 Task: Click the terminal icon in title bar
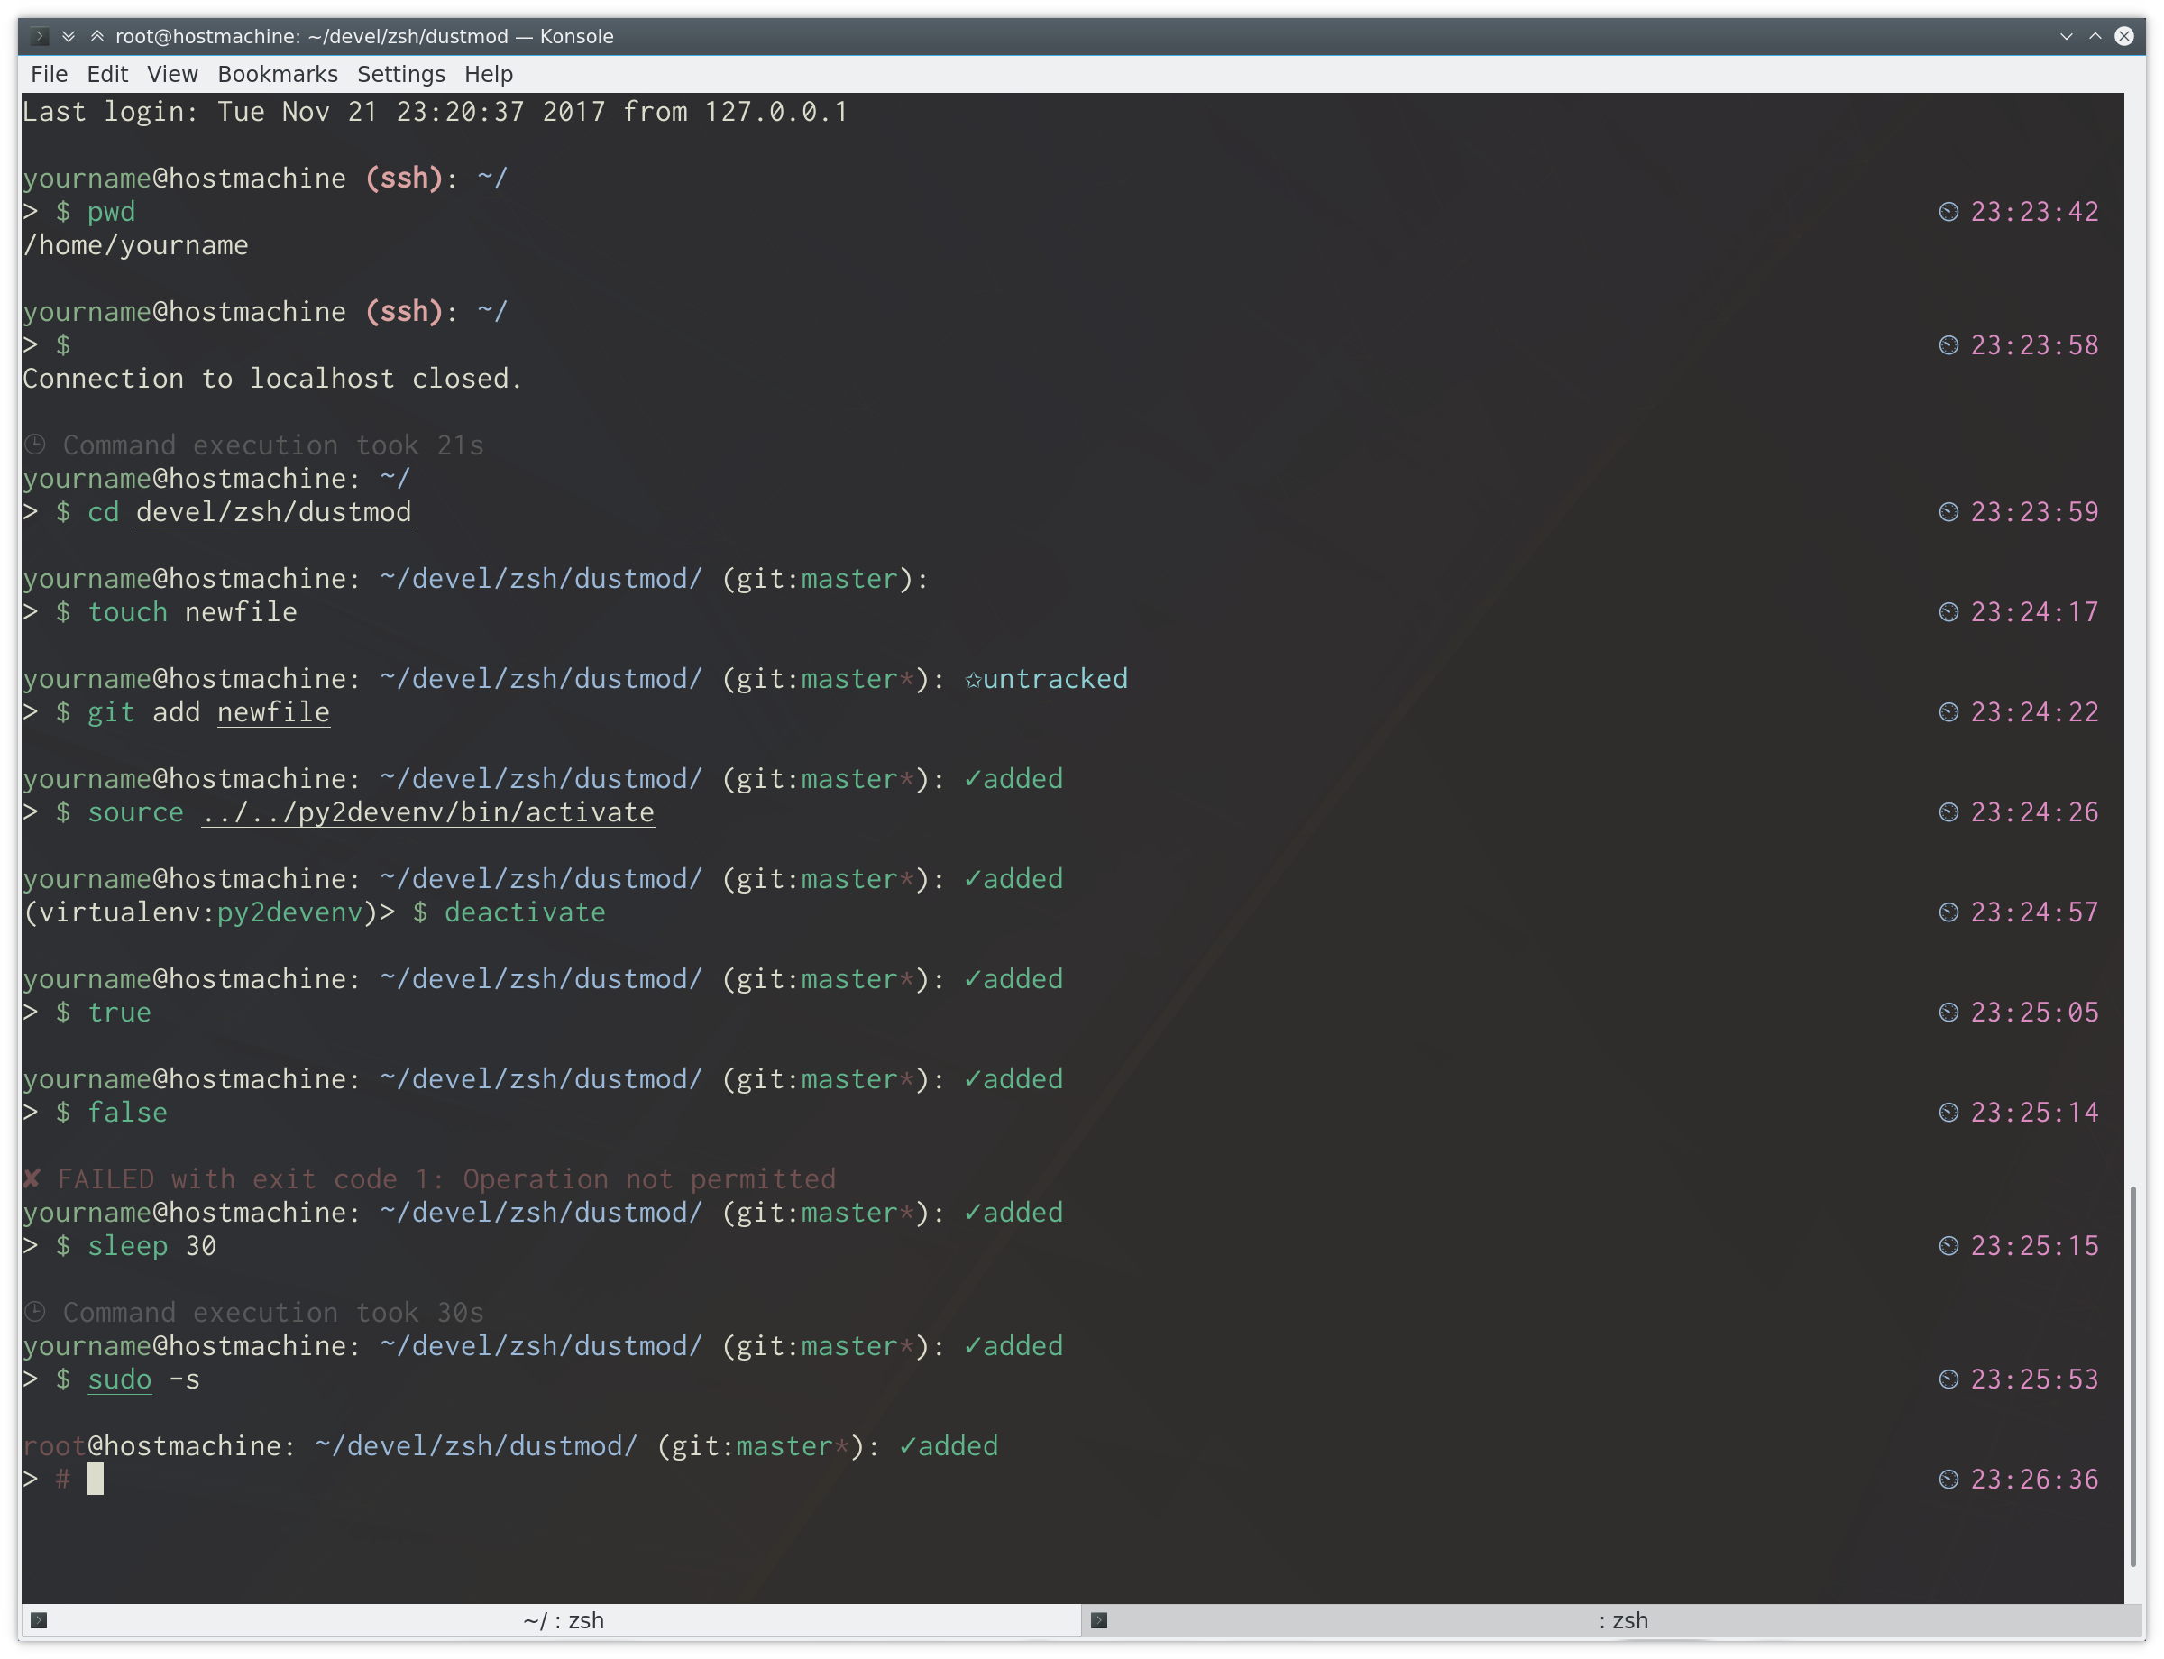pyautogui.click(x=39, y=37)
